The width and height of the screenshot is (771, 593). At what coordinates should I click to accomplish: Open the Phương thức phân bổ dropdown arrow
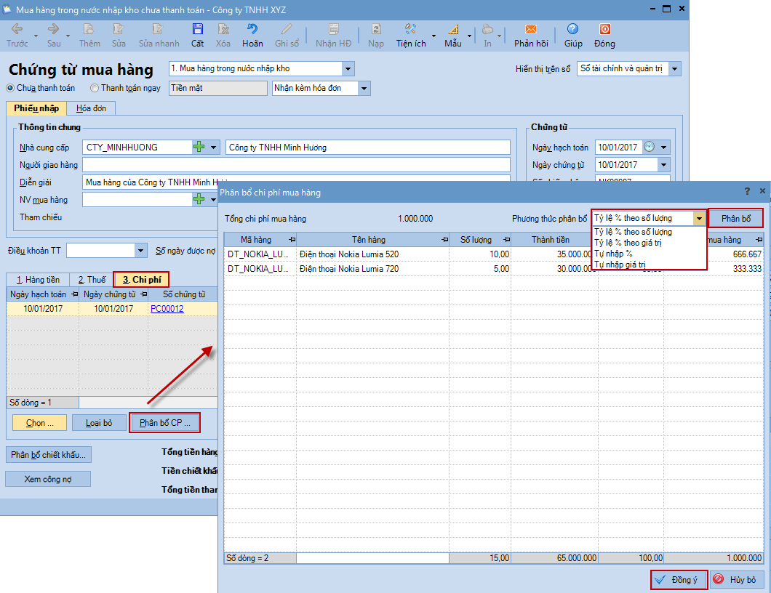699,218
